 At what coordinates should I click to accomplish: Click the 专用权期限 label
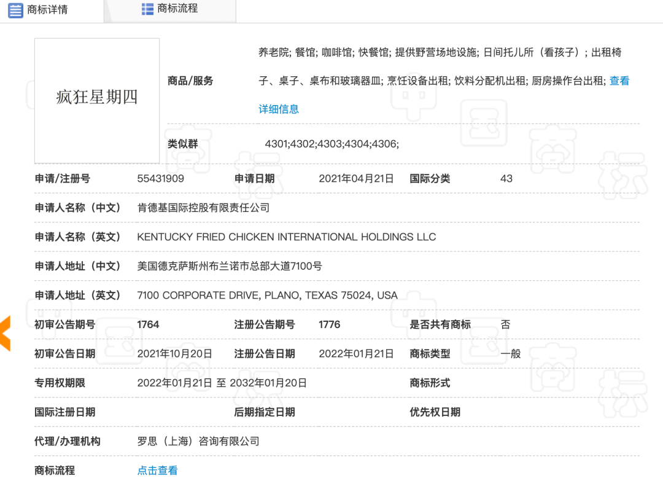point(60,383)
